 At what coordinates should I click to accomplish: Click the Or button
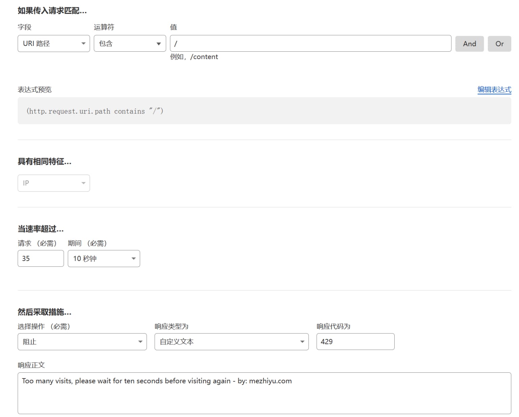499,44
